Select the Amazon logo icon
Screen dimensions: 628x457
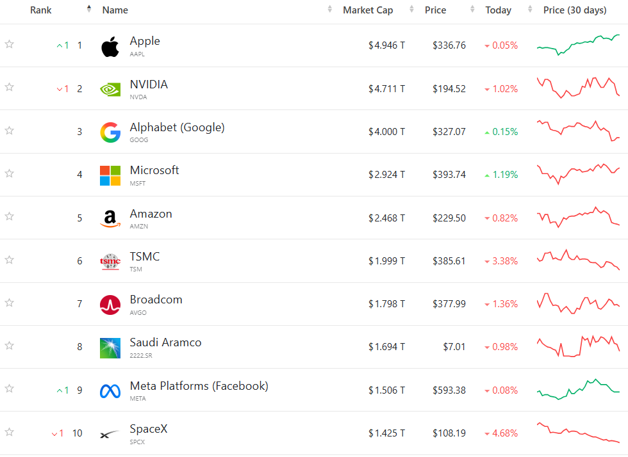pyautogui.click(x=110, y=219)
